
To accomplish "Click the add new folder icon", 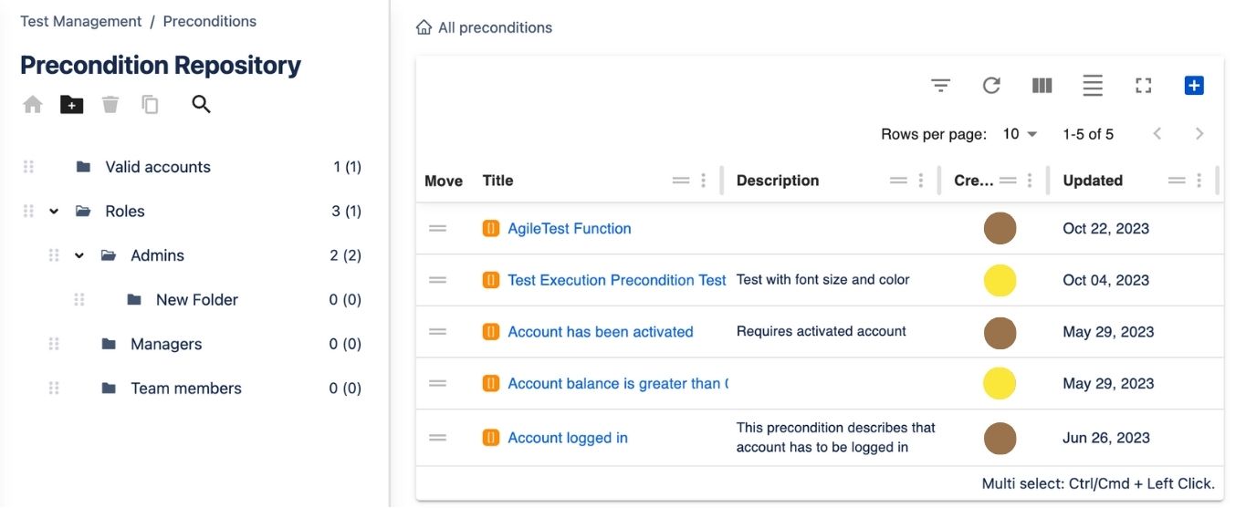I will (x=71, y=105).
